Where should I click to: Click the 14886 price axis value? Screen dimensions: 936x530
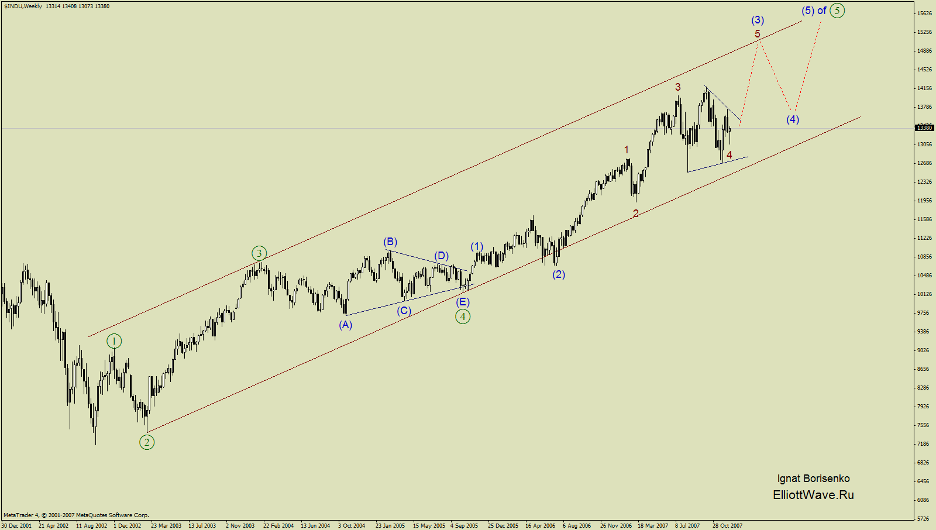click(925, 51)
